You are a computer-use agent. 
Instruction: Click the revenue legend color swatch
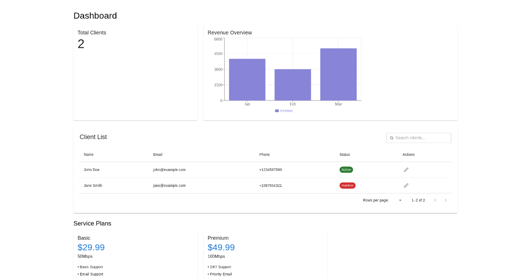(277, 111)
